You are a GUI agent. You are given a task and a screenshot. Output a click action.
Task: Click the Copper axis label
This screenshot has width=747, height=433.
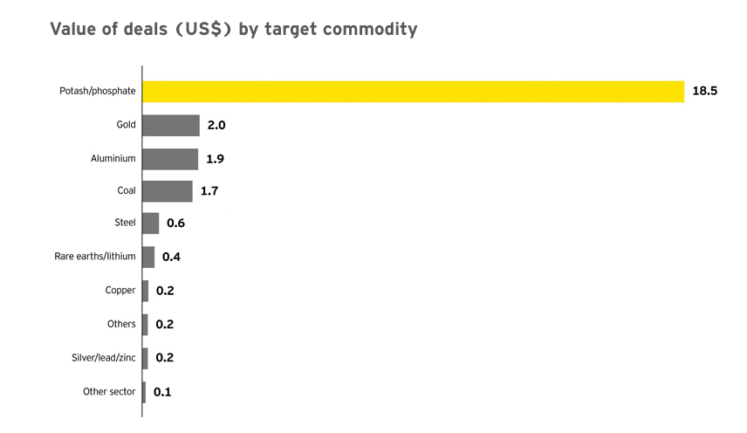pos(120,290)
